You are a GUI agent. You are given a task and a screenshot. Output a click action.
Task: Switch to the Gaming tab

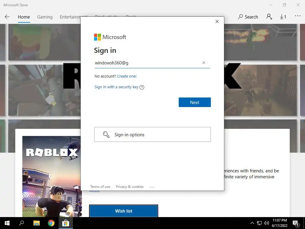pos(45,17)
